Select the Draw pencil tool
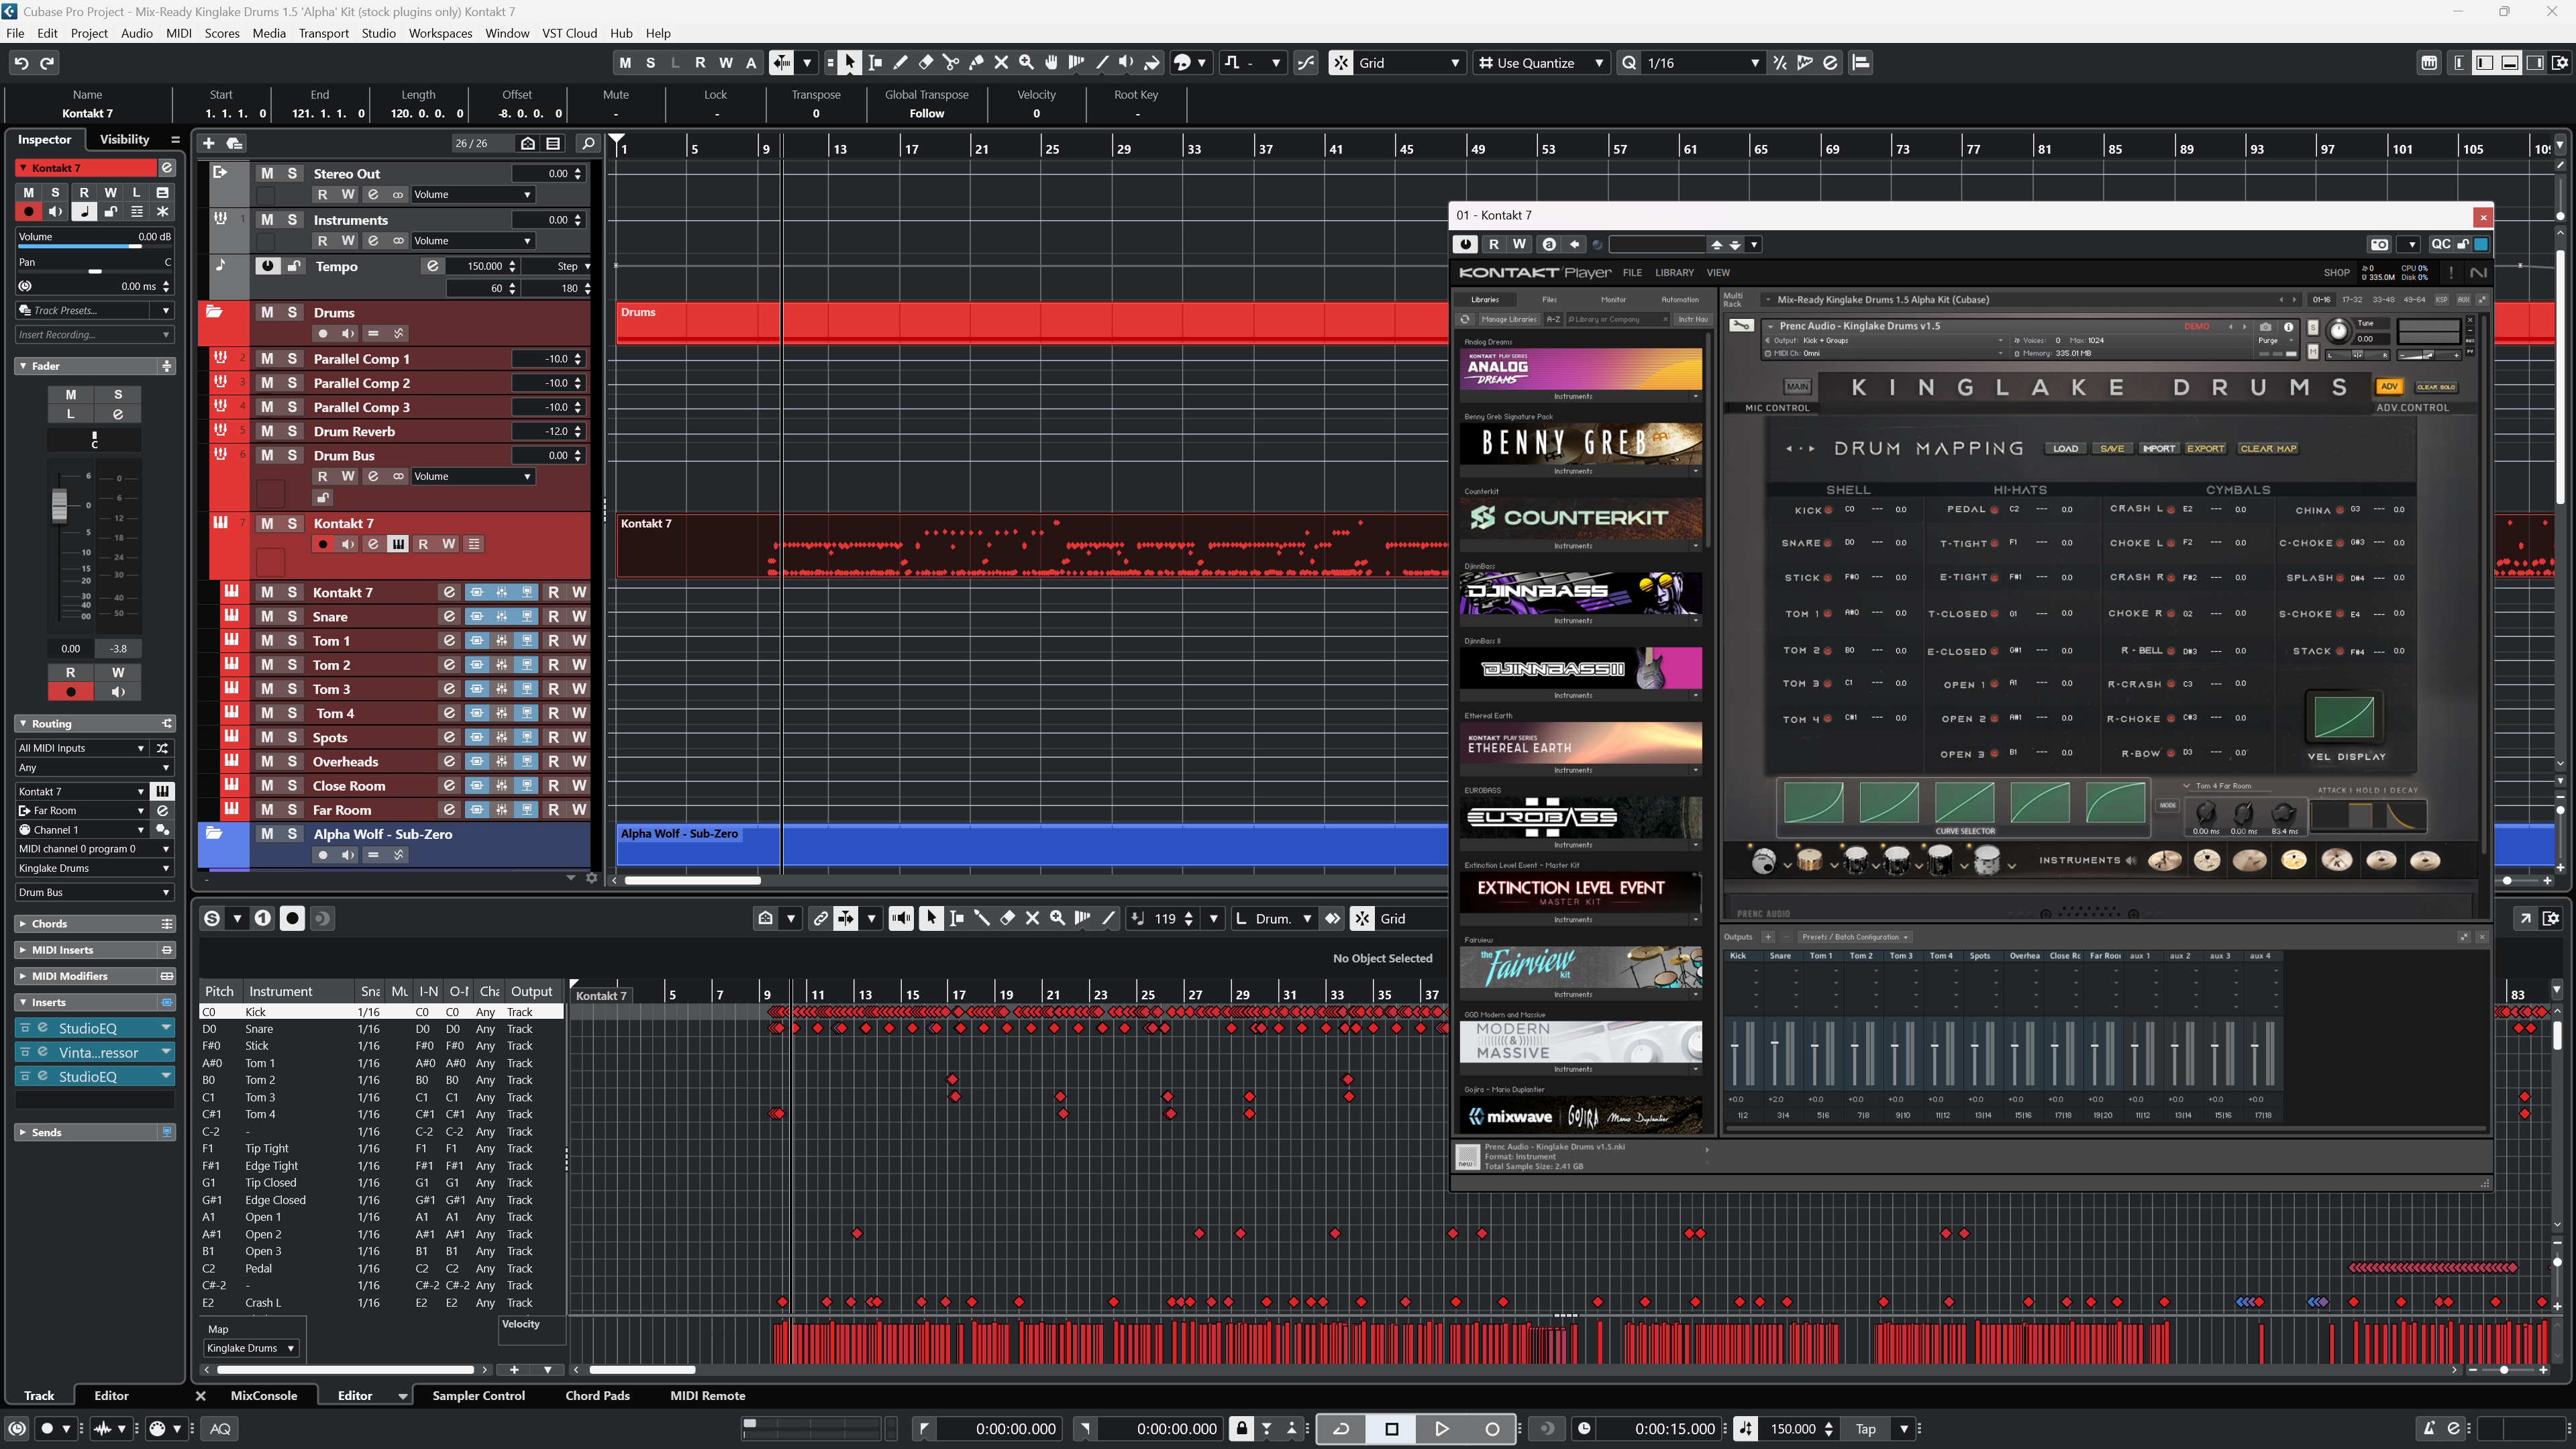2576x1449 pixels. pyautogui.click(x=900, y=62)
